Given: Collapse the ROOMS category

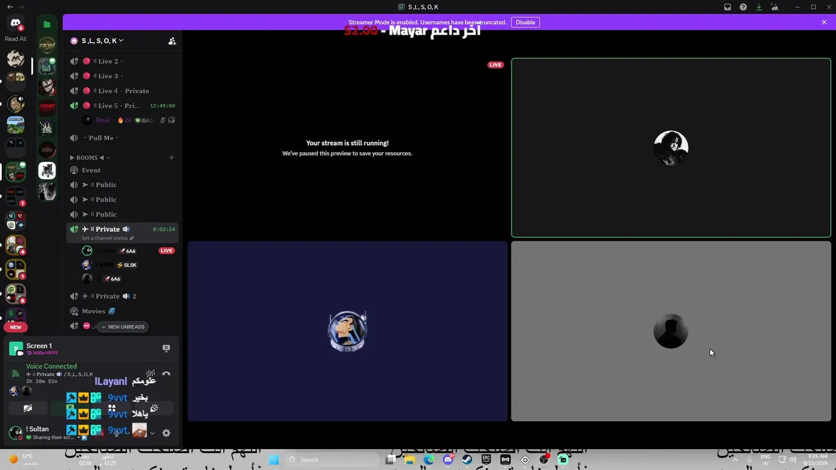Looking at the screenshot, I should point(90,157).
